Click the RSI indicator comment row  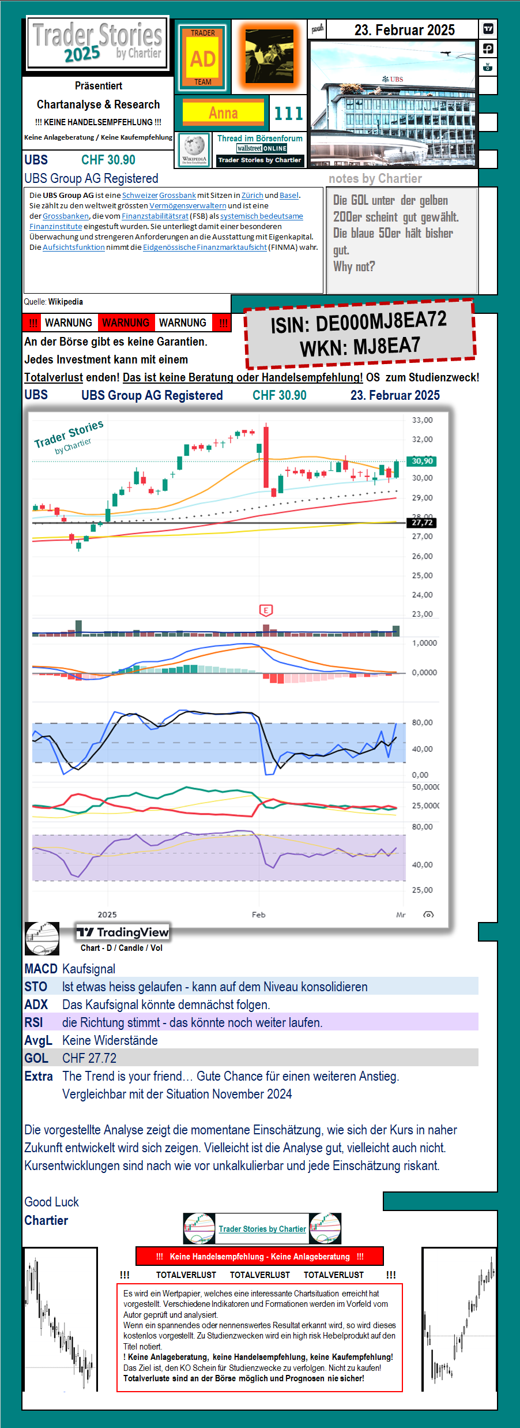[x=251, y=1022]
